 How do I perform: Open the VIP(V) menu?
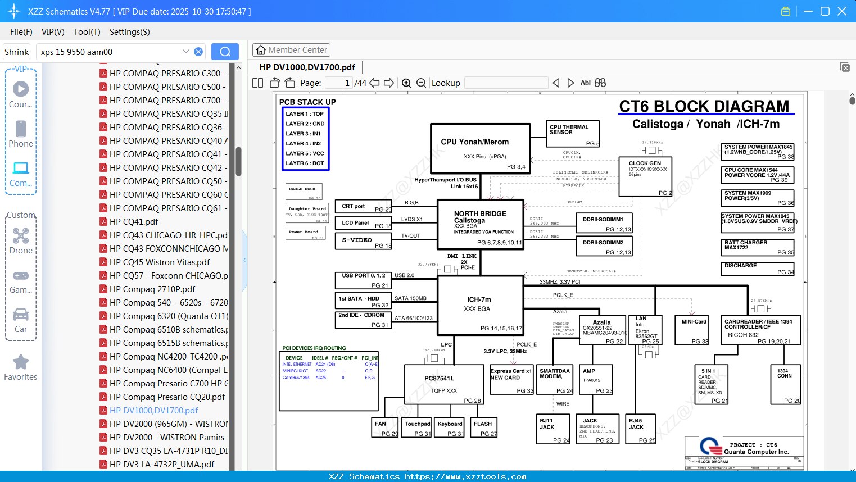coord(53,32)
